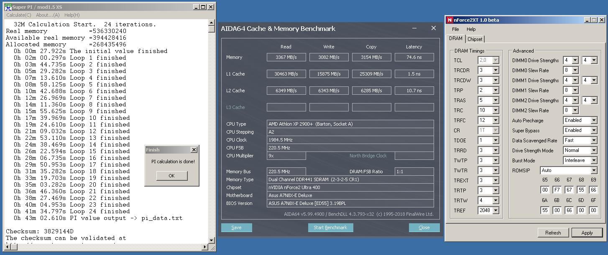Expand the TREXT dropdown
The image size is (608, 255).
click(496, 180)
